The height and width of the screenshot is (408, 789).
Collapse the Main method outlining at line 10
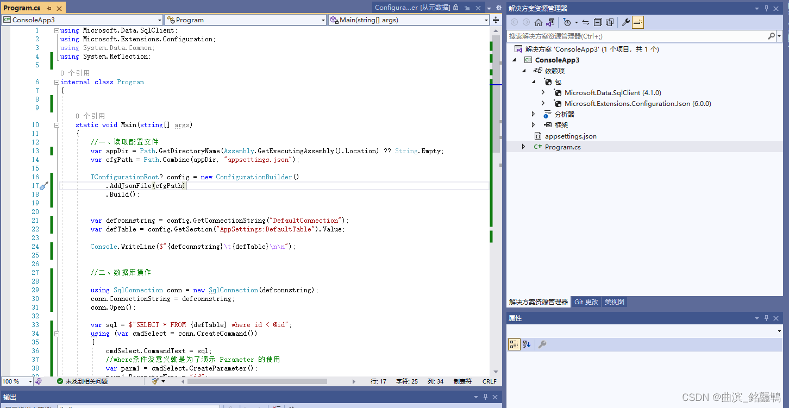click(57, 125)
